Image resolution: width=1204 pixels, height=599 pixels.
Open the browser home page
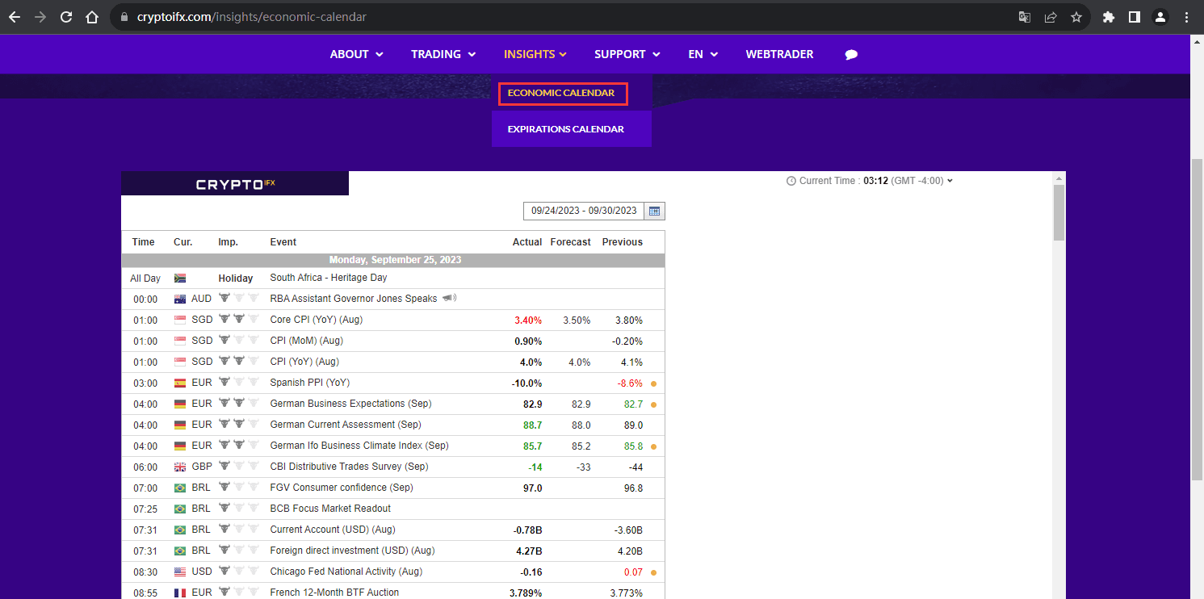pyautogui.click(x=92, y=16)
